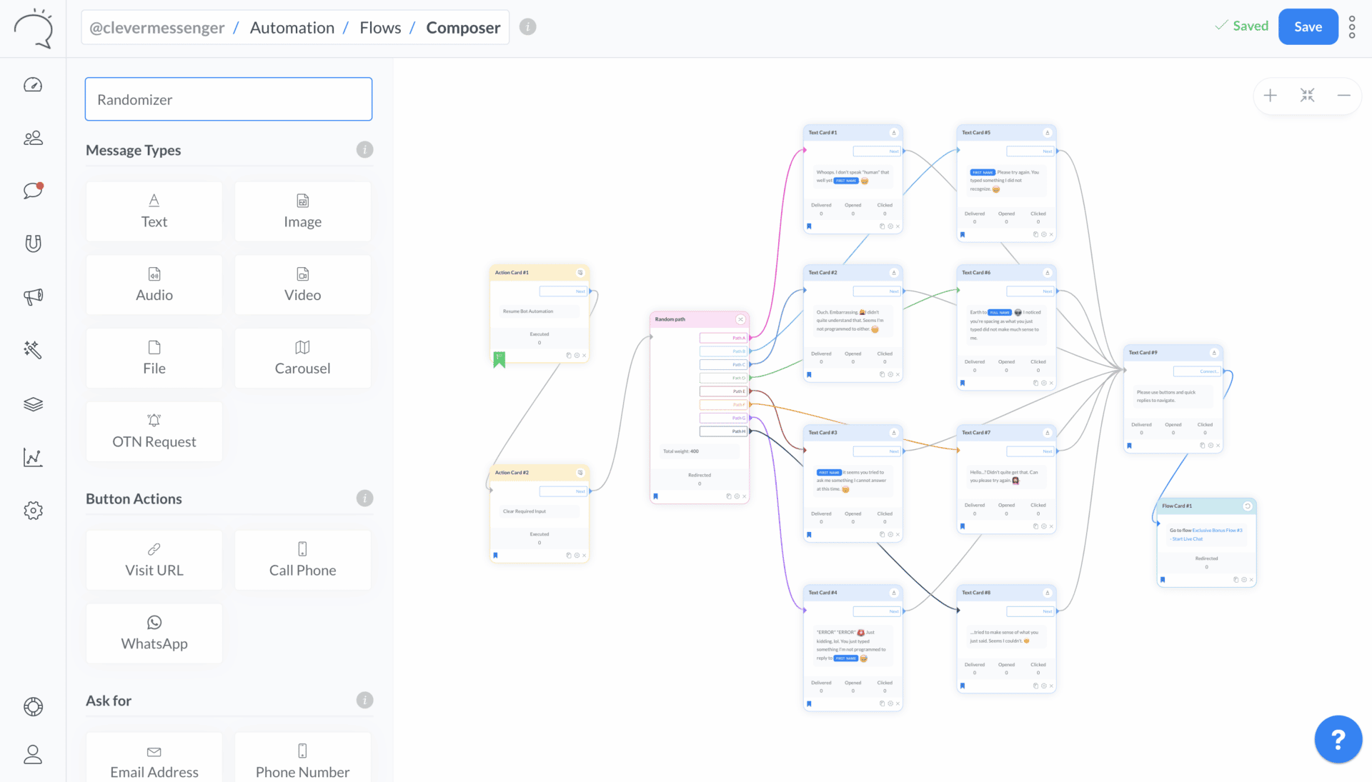Open the analytics chart icon
The height and width of the screenshot is (782, 1372).
[x=33, y=457]
